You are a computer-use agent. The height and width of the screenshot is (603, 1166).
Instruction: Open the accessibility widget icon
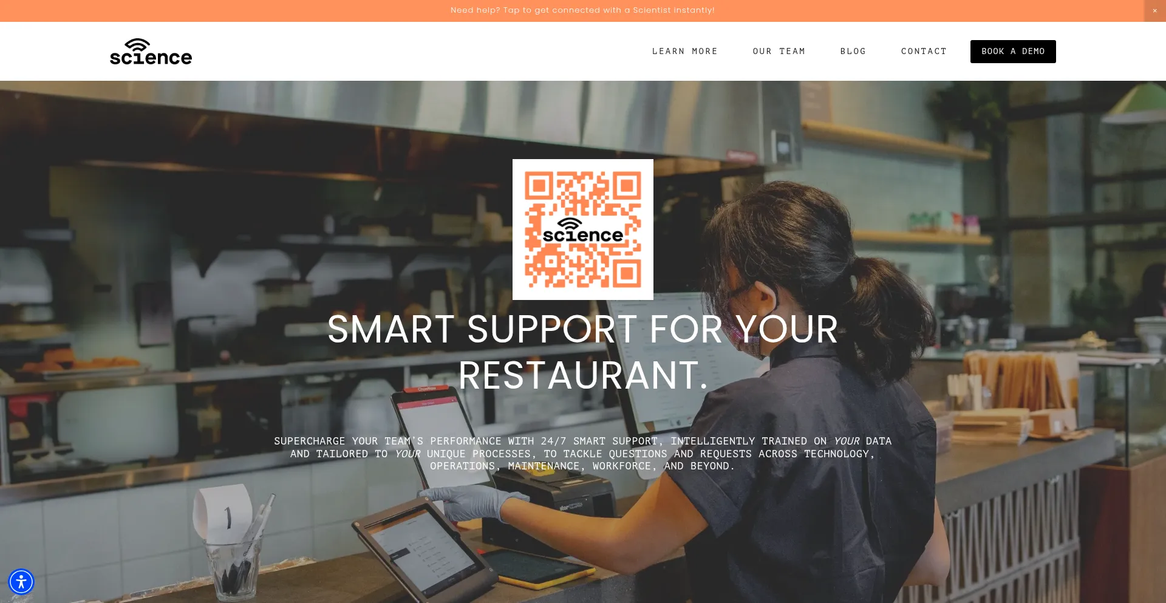point(21,582)
